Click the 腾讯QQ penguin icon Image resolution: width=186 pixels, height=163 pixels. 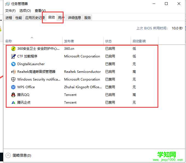click(x=13, y=95)
